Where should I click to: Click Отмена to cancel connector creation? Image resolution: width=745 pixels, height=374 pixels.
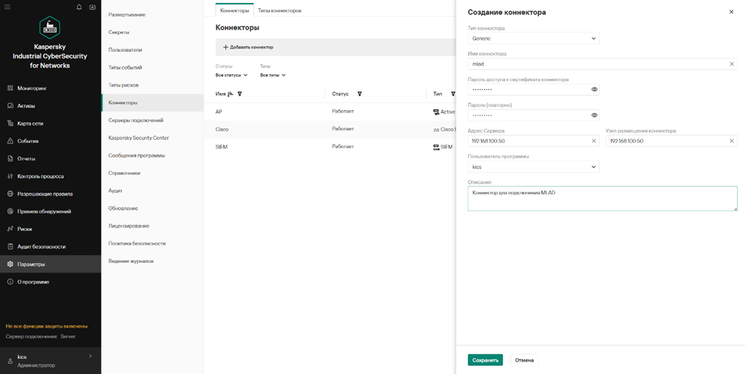pos(524,360)
